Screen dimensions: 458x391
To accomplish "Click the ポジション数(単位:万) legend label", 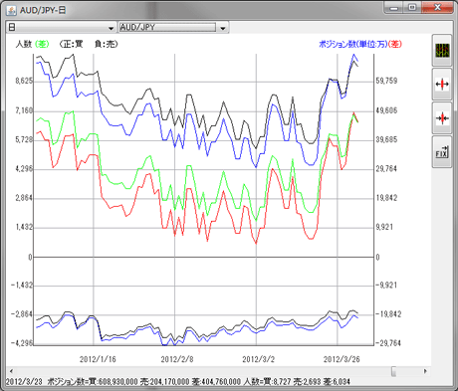I will 353,44.
